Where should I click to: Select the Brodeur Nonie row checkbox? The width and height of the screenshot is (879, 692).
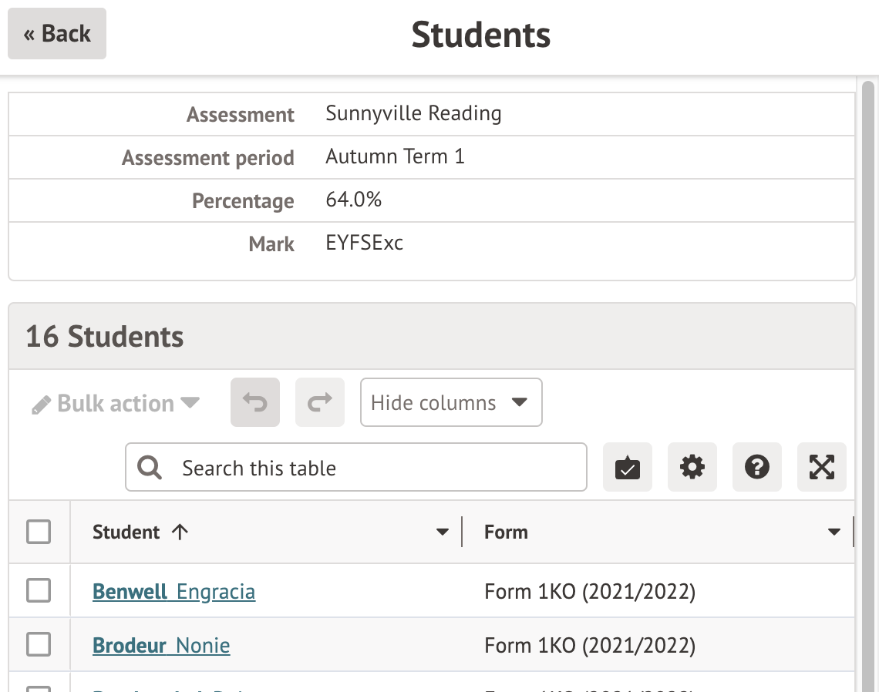(x=39, y=644)
